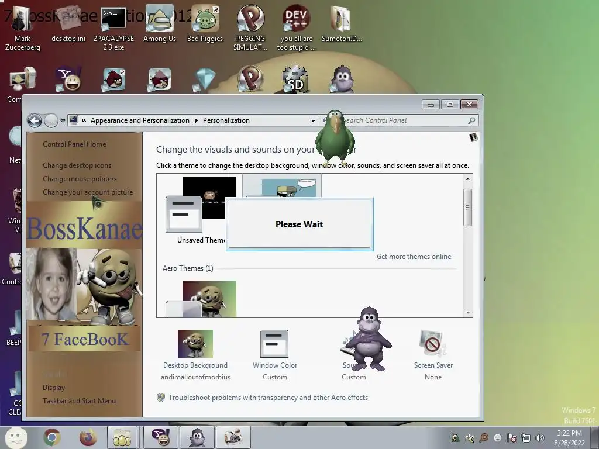599x449 pixels.
Task: Open the SD gear desktop icon
Action: (295, 79)
